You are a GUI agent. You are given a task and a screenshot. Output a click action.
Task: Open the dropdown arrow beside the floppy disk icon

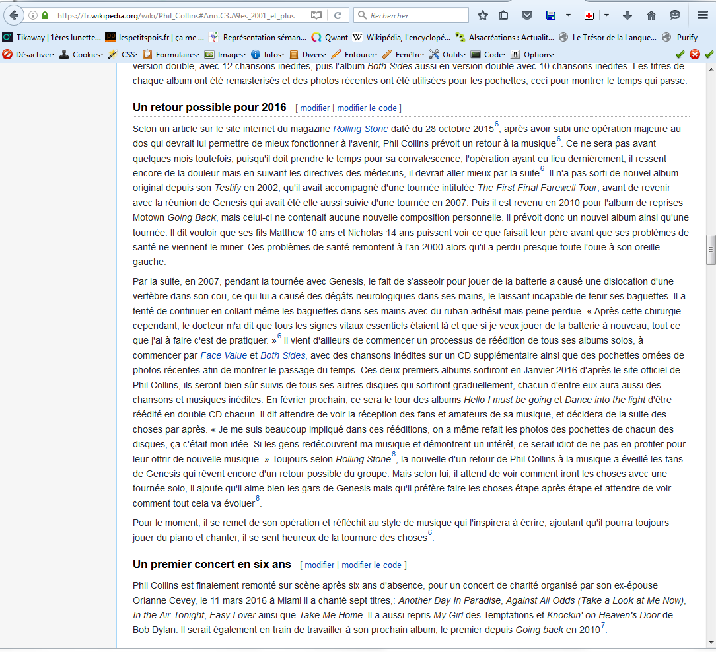[568, 15]
